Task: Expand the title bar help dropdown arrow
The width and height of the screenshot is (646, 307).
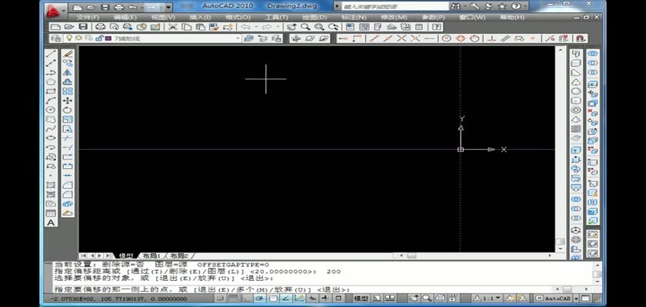Action: point(524,6)
